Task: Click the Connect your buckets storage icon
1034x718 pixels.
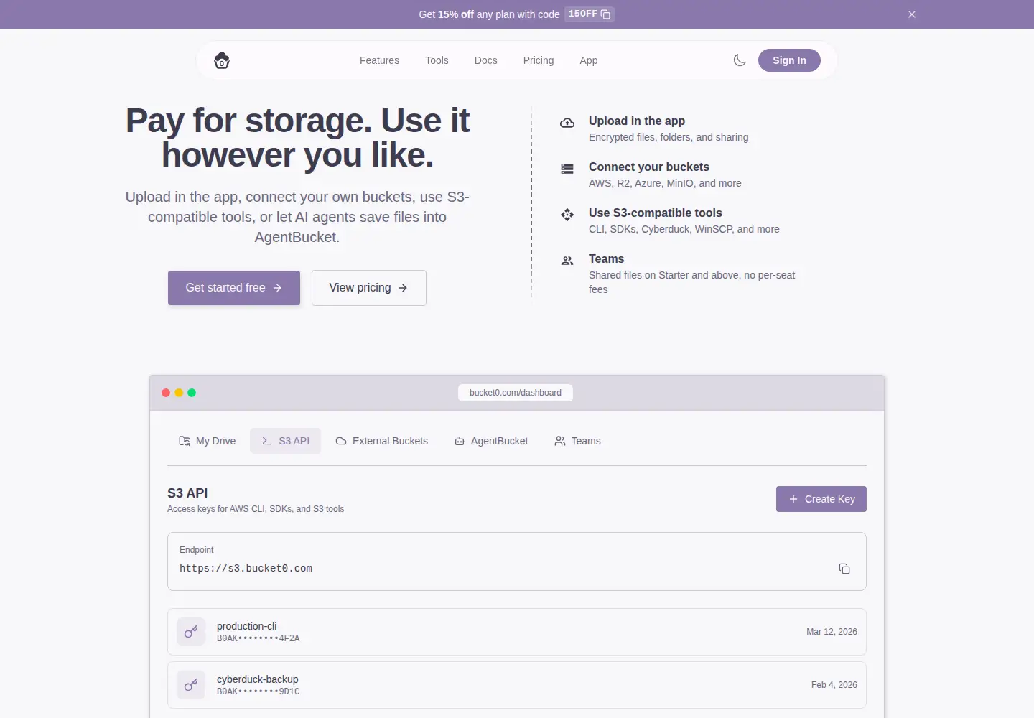Action: pos(567,169)
